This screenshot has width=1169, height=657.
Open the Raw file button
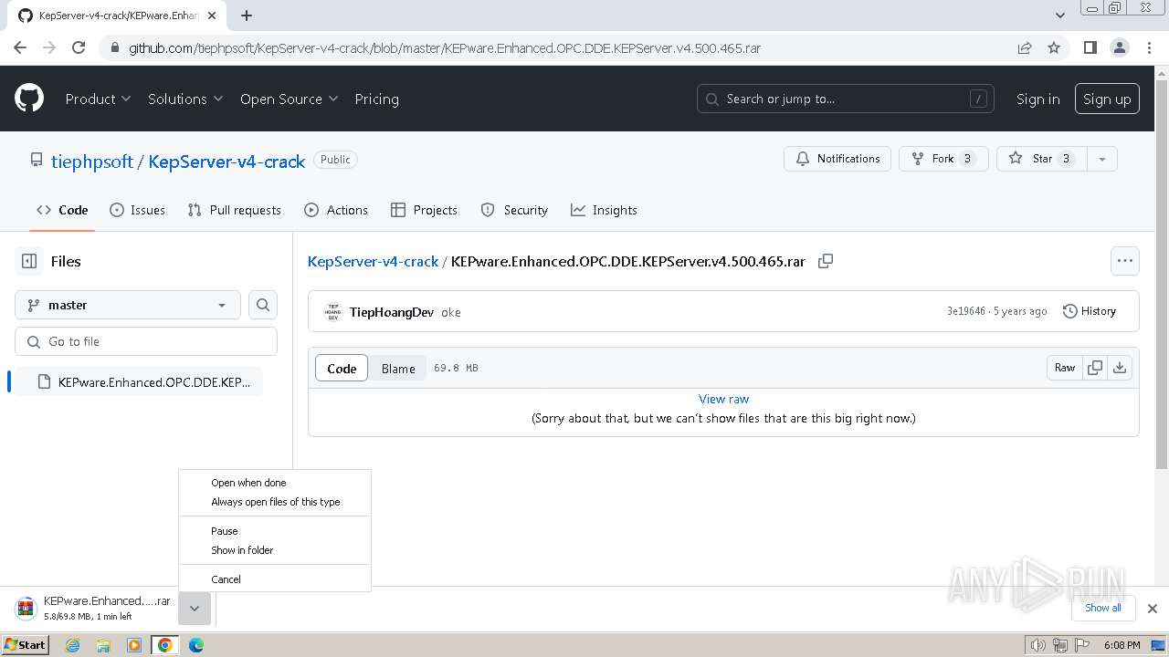(1065, 368)
